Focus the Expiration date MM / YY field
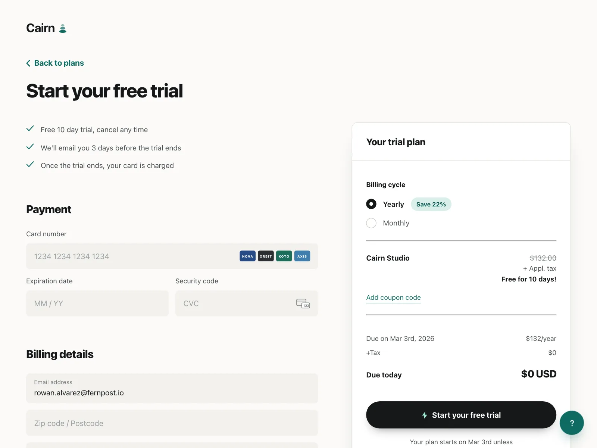This screenshot has width=597, height=448. click(x=97, y=304)
